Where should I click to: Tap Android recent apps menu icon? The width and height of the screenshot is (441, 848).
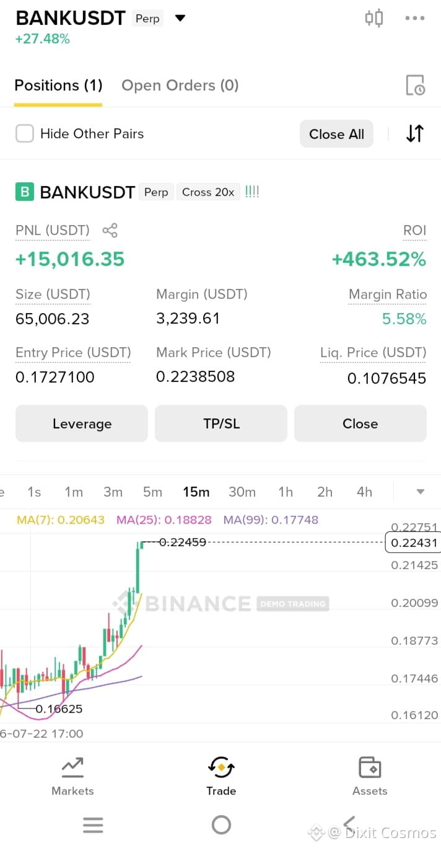(x=93, y=825)
